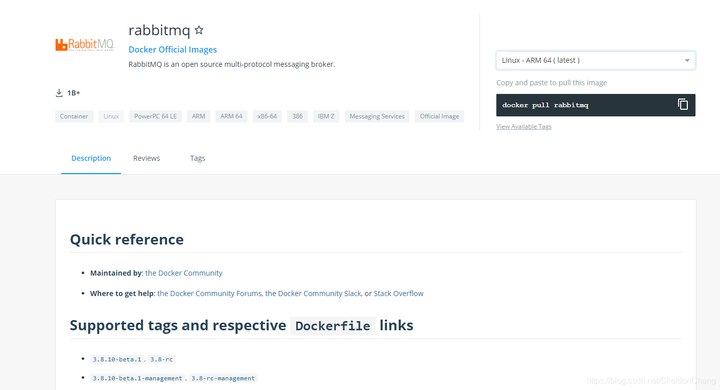This screenshot has height=390, width=720.
Task: Click the download count icon
Action: 59,93
